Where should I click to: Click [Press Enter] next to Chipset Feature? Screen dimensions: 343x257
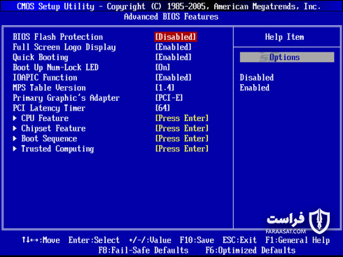click(x=182, y=129)
